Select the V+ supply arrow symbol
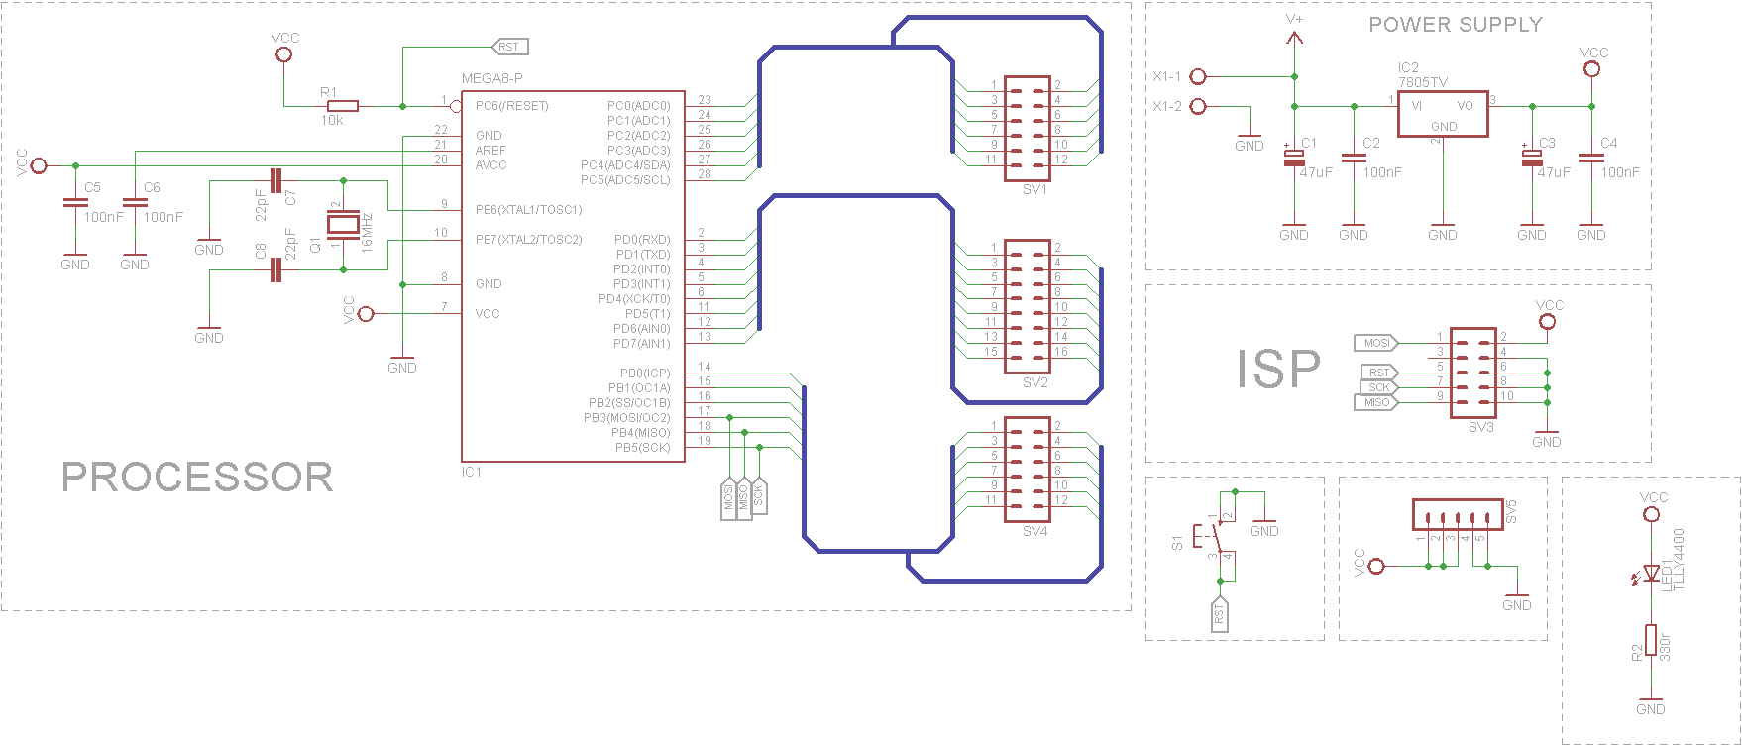Image resolution: width=1742 pixels, height=746 pixels. pyautogui.click(x=1294, y=38)
